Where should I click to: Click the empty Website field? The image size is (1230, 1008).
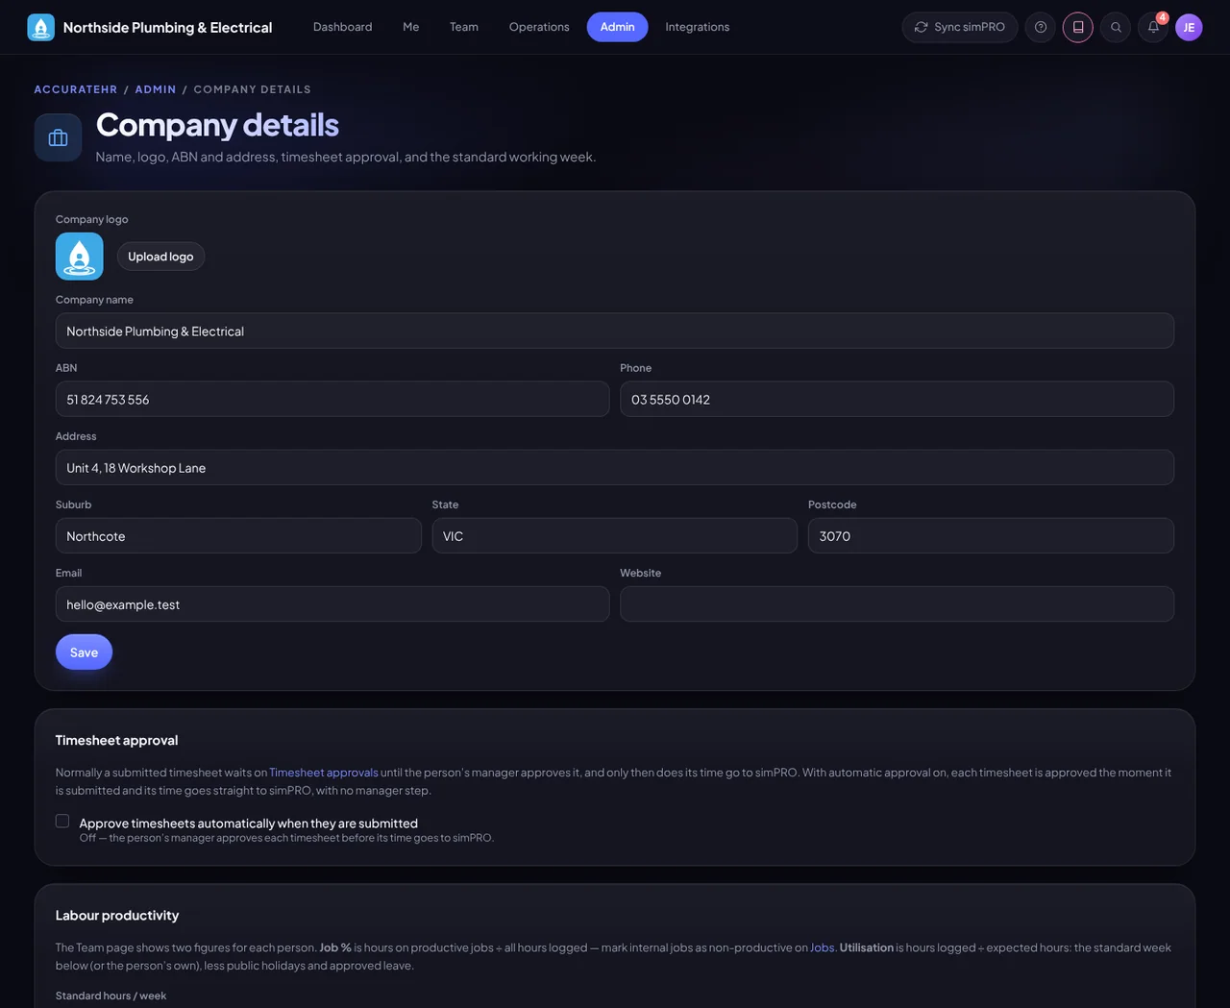(x=897, y=603)
